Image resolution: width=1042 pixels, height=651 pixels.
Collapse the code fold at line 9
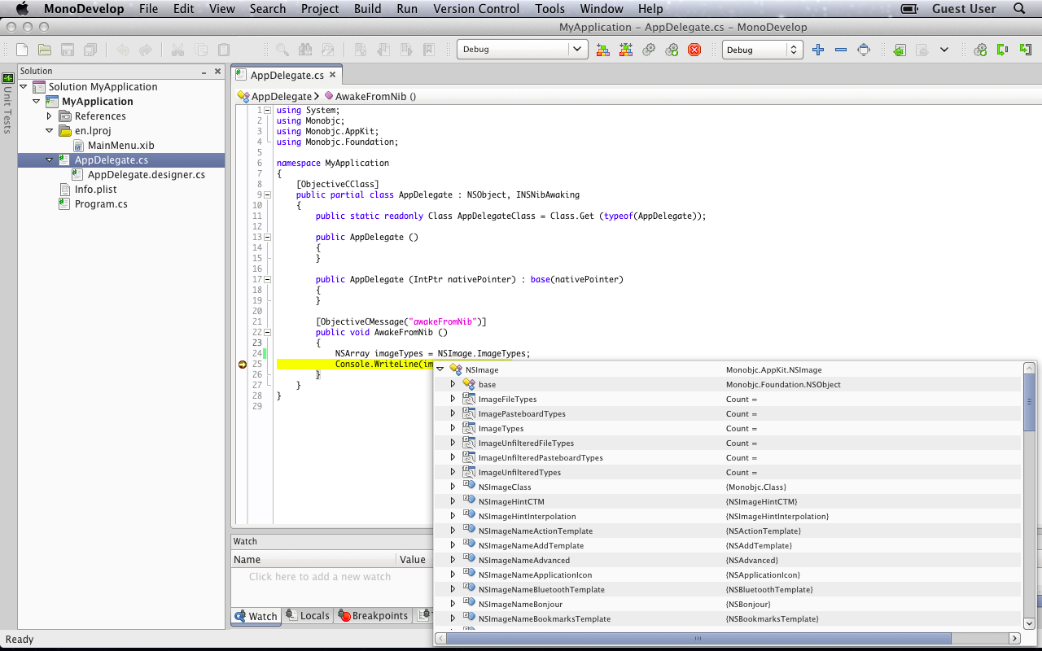[268, 194]
